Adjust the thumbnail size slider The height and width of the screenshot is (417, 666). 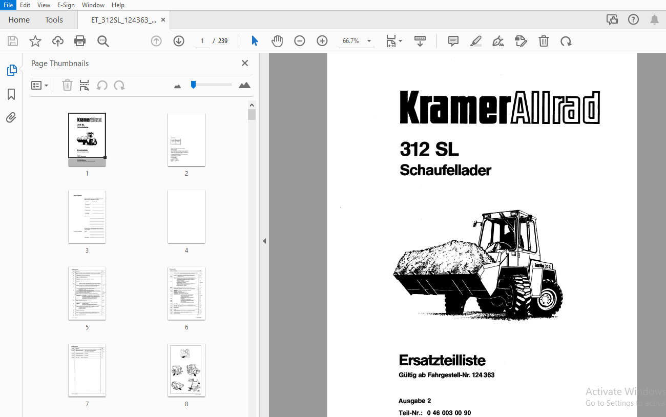point(194,85)
